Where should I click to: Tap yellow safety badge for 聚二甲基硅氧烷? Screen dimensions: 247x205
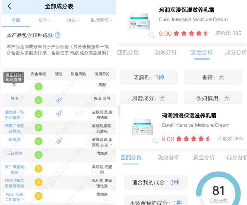[38, 169]
